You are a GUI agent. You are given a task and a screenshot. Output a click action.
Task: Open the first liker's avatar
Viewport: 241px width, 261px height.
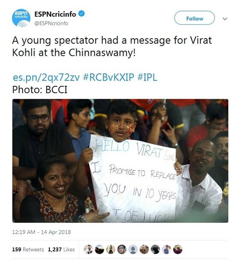pos(88,249)
